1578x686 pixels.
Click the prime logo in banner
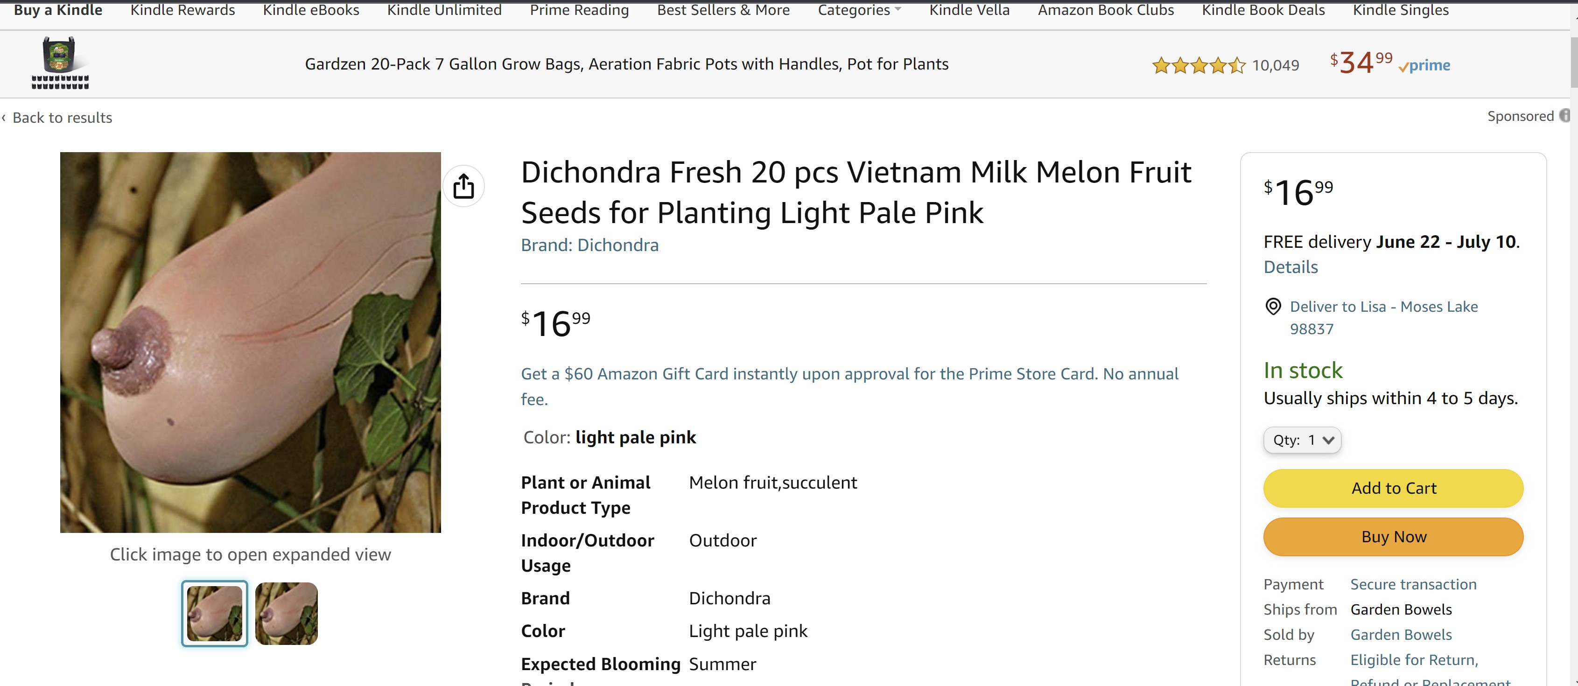point(1424,65)
